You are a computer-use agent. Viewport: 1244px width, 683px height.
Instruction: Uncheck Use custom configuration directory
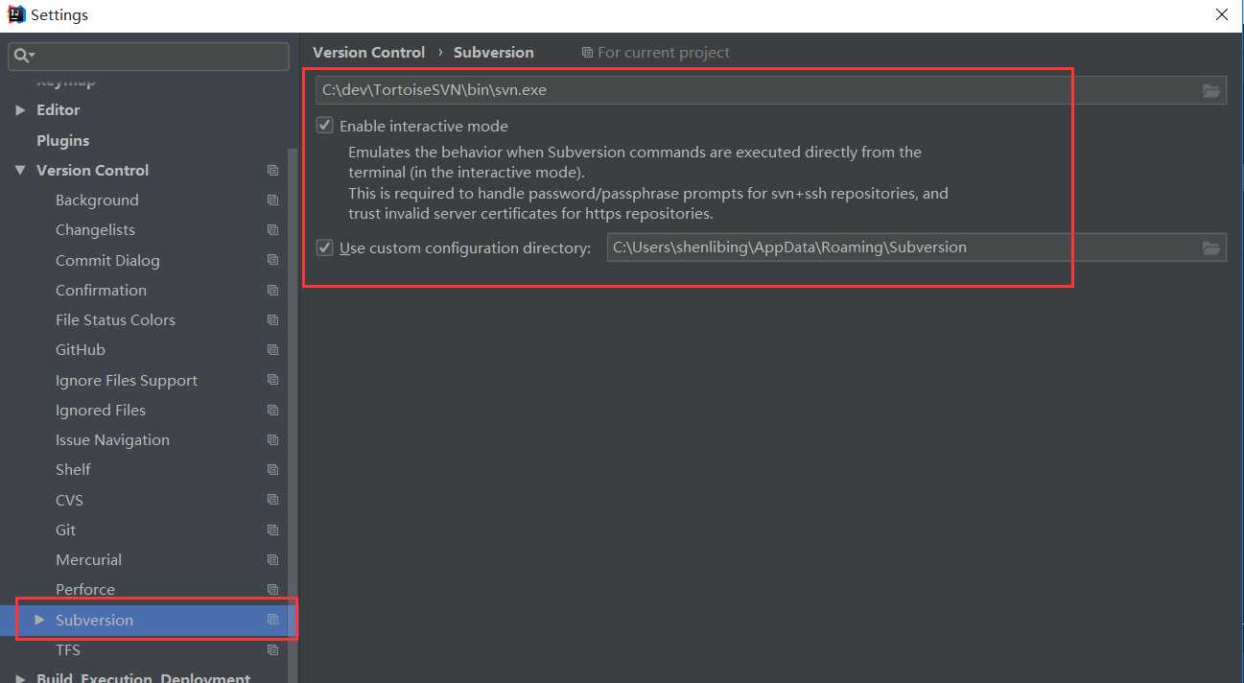325,247
